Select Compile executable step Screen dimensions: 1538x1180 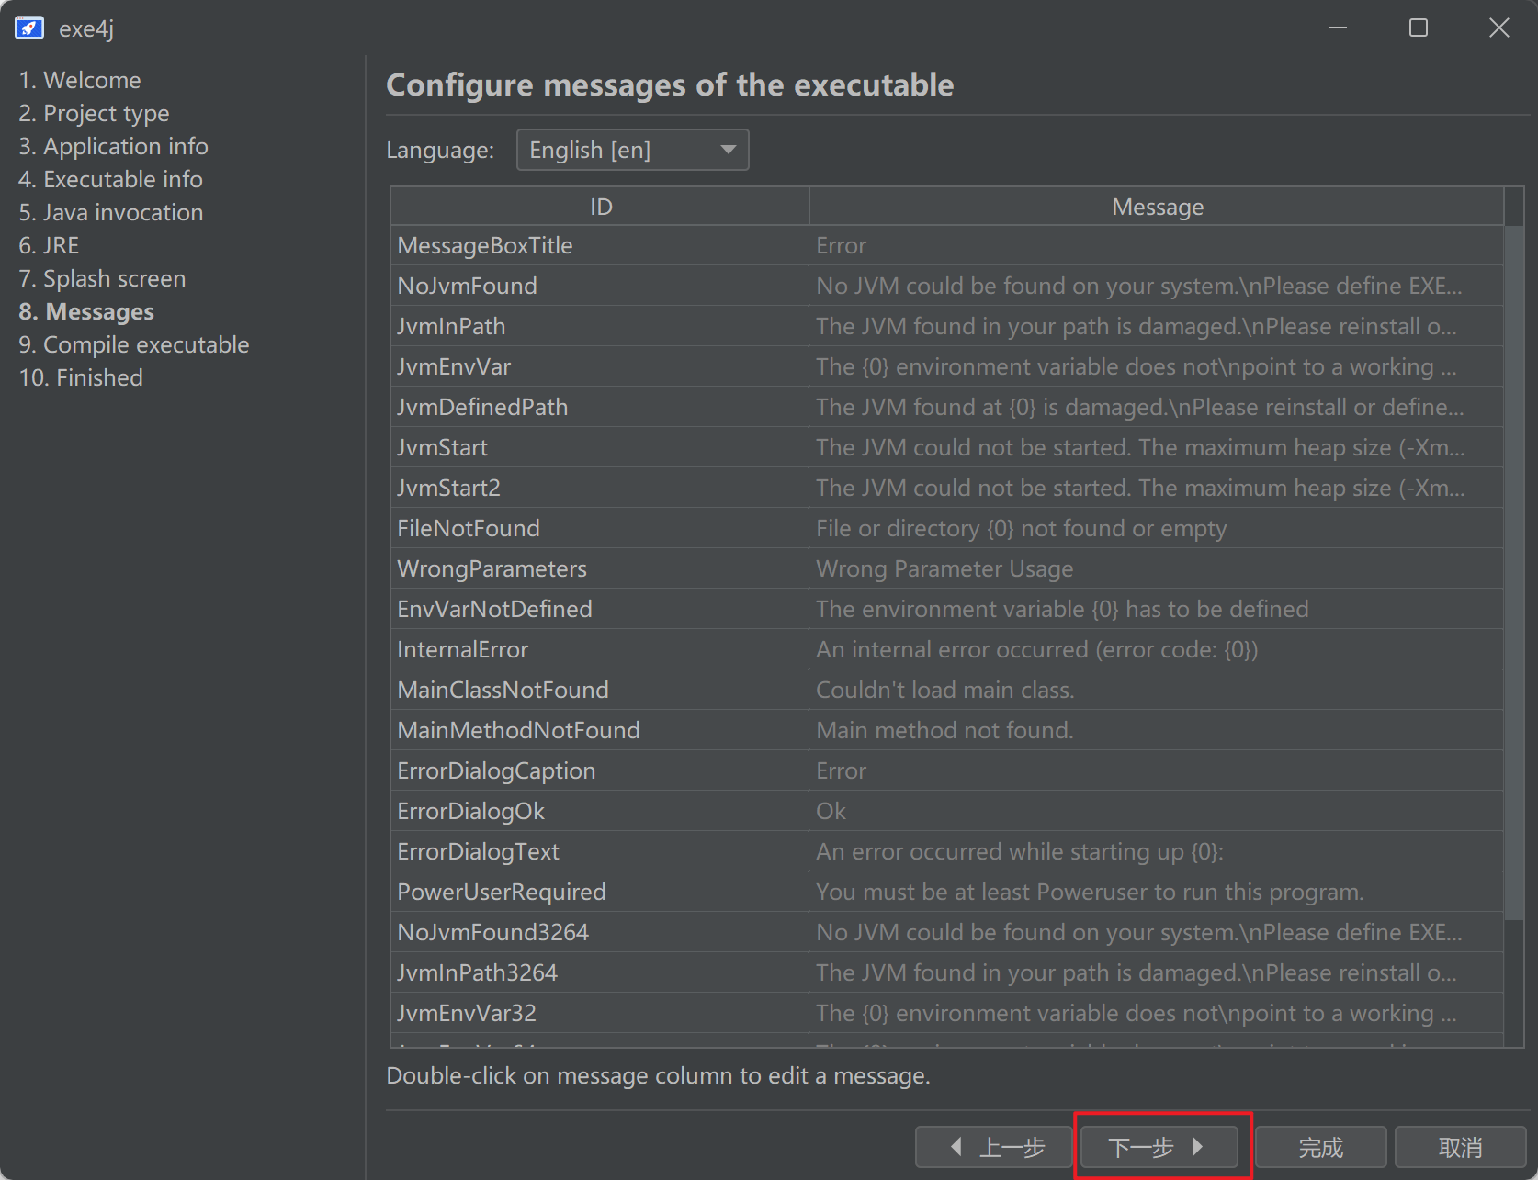click(134, 344)
